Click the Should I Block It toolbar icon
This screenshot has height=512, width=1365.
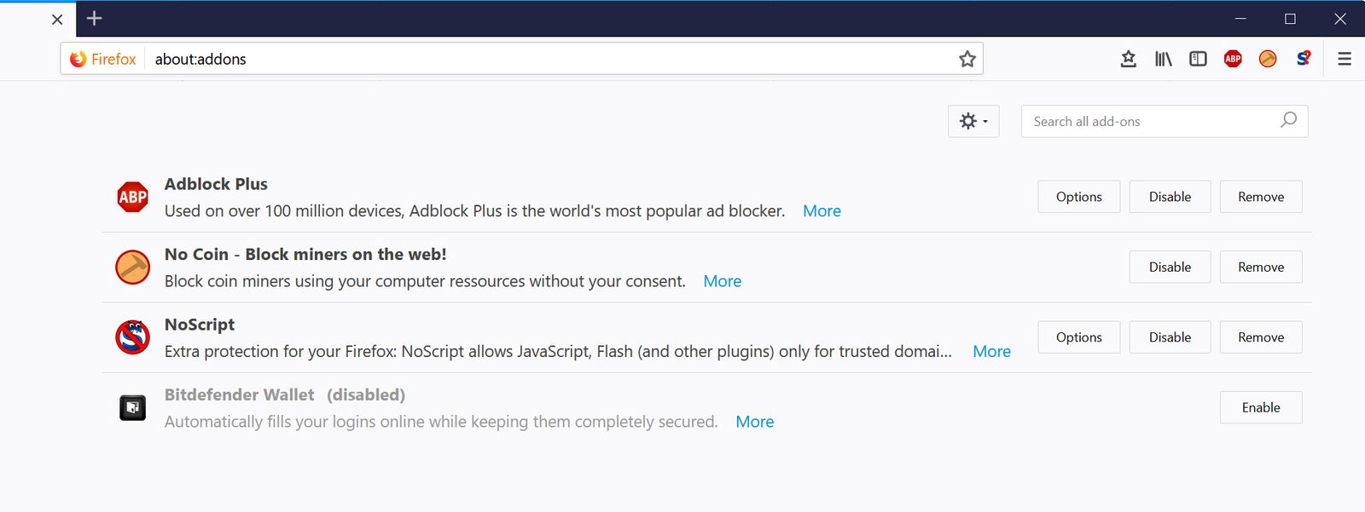point(1302,58)
